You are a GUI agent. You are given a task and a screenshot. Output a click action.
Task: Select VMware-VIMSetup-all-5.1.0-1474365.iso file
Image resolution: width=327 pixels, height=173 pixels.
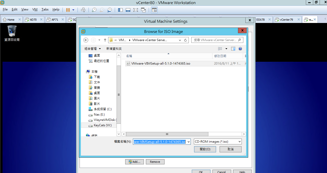tap(161, 64)
